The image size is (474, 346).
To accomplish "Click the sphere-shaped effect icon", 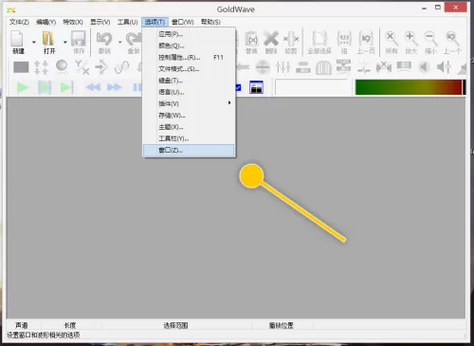I will (62, 67).
